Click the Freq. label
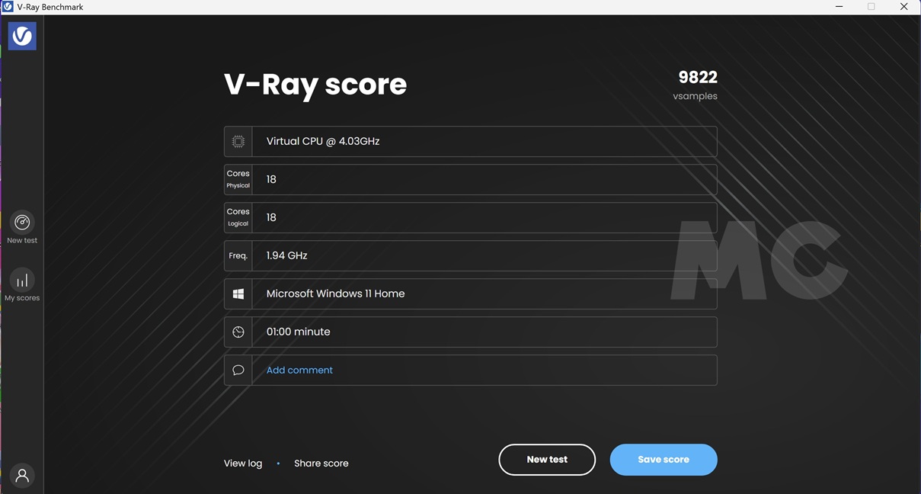The width and height of the screenshot is (921, 494). click(238, 255)
